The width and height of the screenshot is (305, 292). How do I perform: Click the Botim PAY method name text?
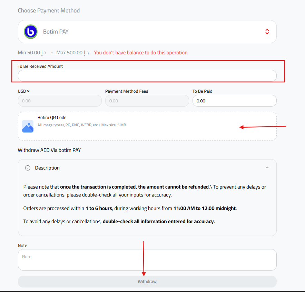tap(56, 31)
